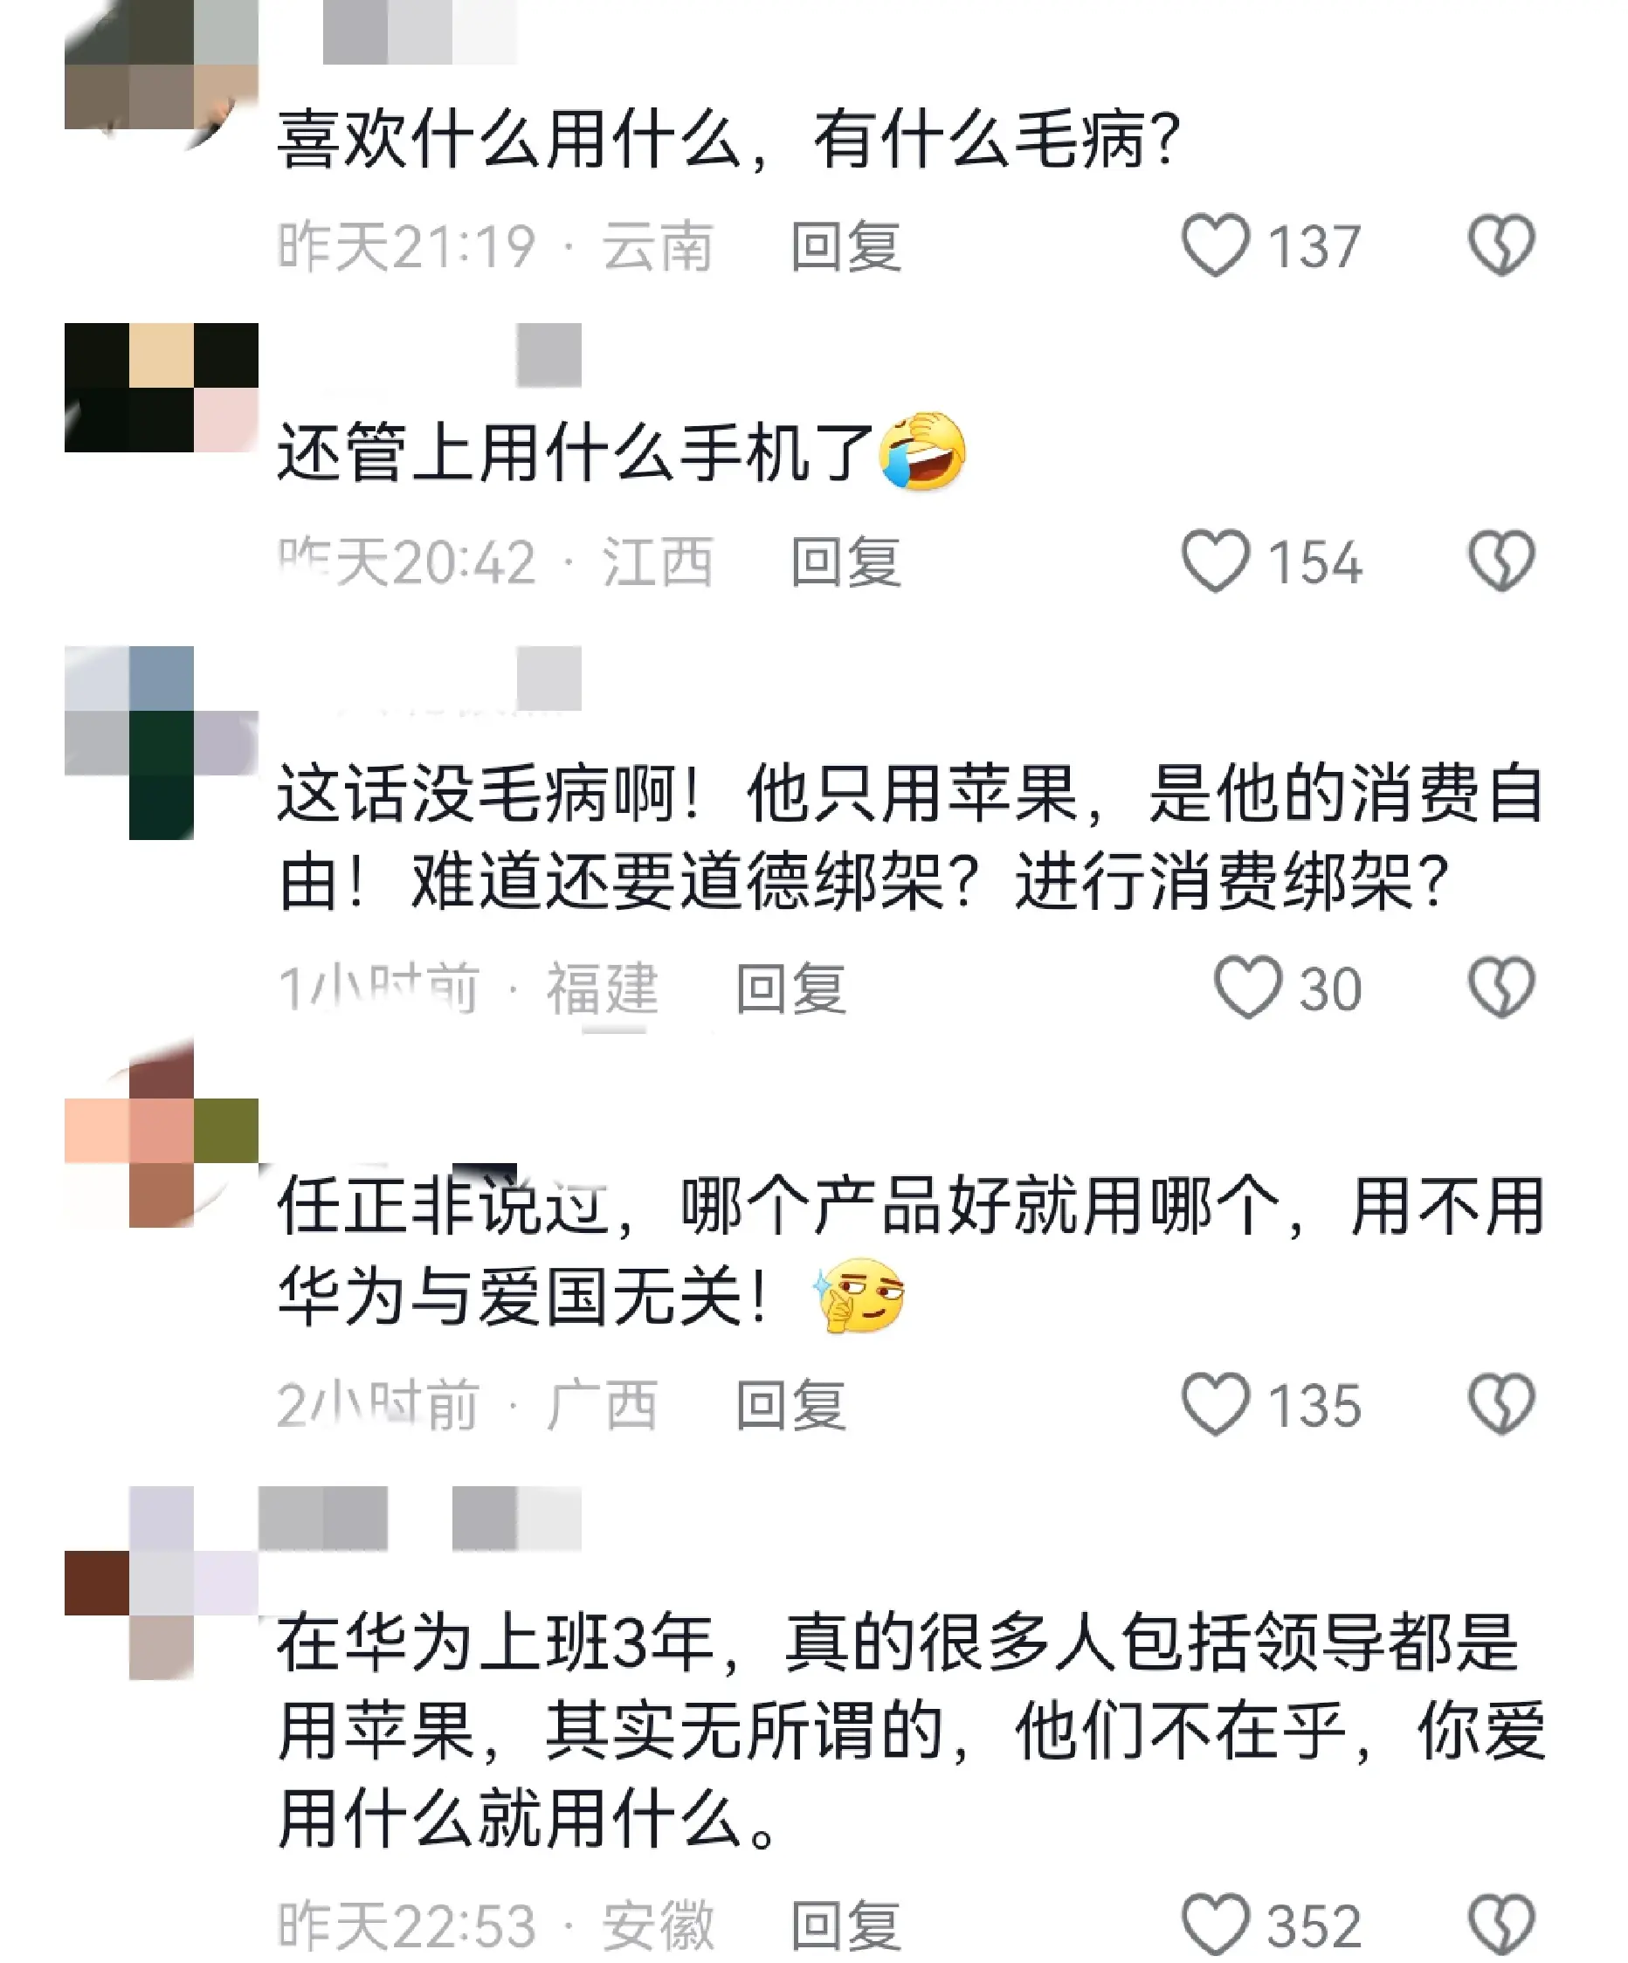The height and width of the screenshot is (1963, 1628).
Task: Dislike the Fujian comment about consumer freedom
Action: [1500, 987]
